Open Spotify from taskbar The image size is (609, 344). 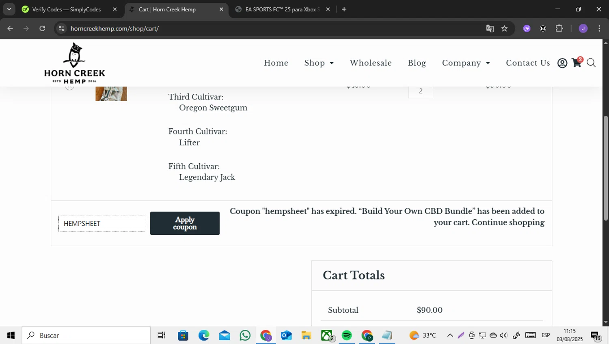tap(347, 335)
